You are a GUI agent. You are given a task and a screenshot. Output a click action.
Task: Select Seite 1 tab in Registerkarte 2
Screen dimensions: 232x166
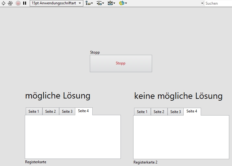tap(142, 112)
